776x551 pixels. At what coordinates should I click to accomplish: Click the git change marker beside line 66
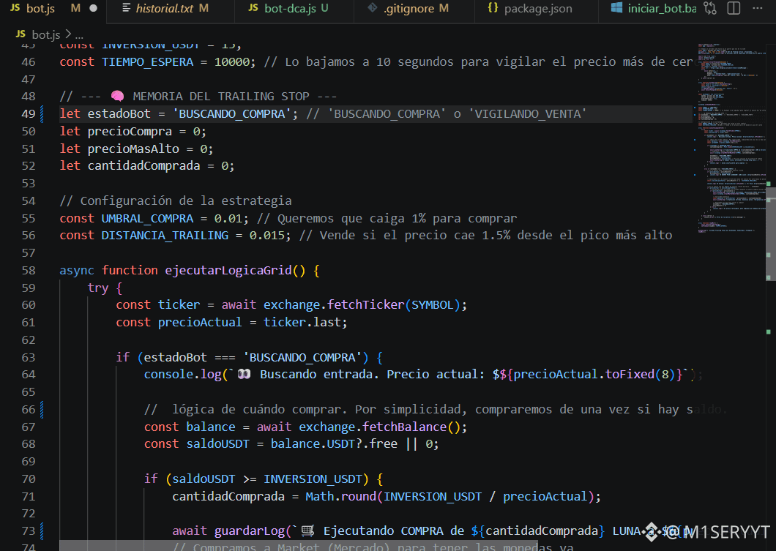42,410
